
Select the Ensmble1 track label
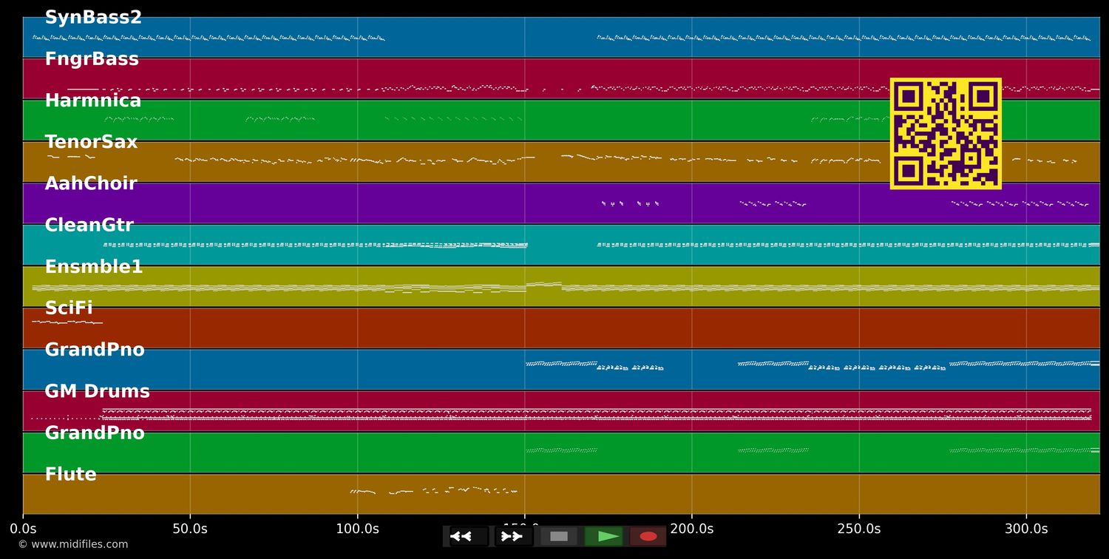click(x=94, y=267)
